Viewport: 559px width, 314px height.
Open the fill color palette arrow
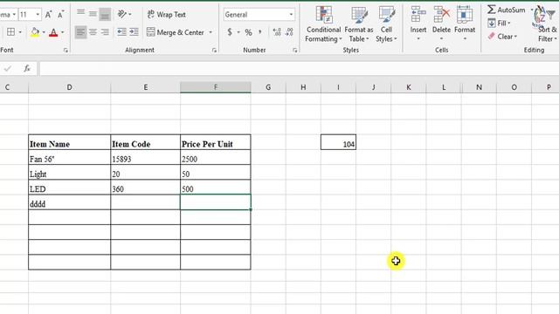[44, 32]
